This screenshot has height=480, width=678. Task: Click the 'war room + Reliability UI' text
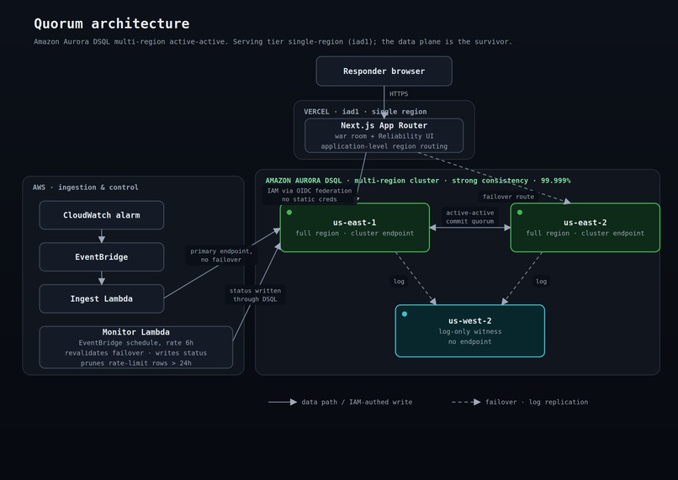384,136
